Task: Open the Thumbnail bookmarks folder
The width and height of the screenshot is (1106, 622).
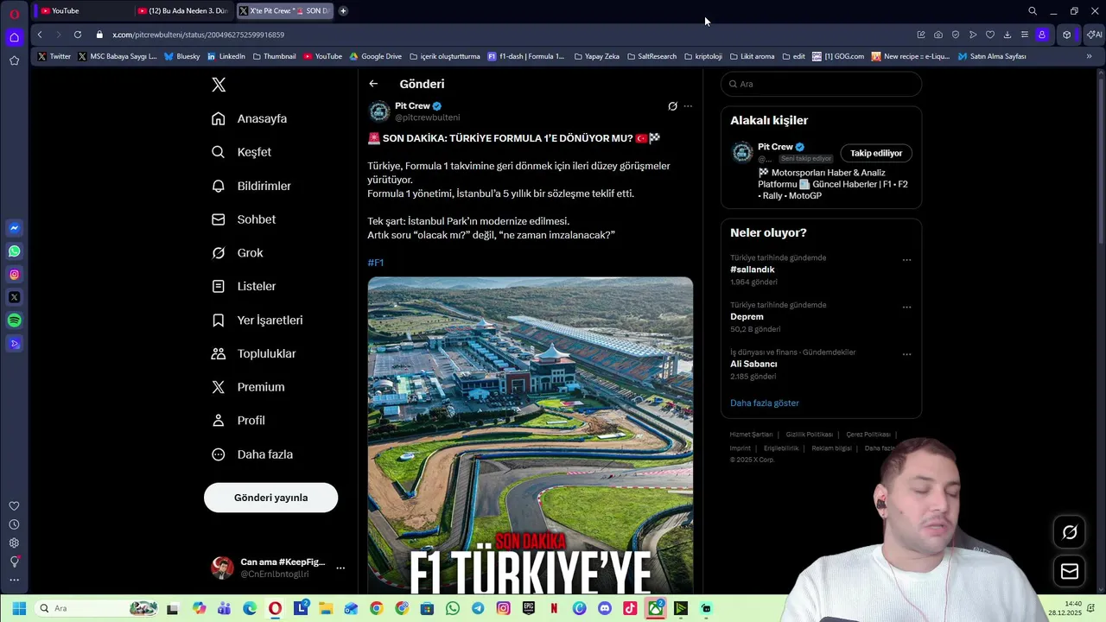Action: click(274, 56)
